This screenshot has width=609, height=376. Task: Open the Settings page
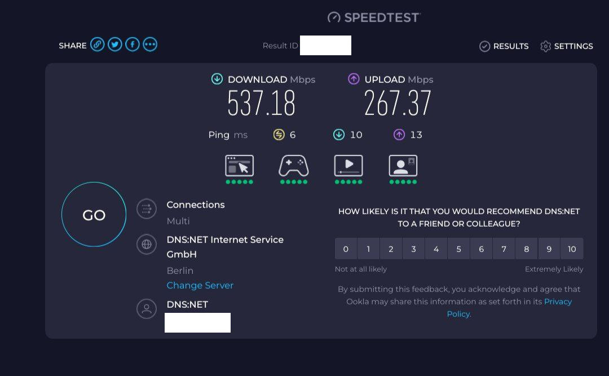point(566,46)
